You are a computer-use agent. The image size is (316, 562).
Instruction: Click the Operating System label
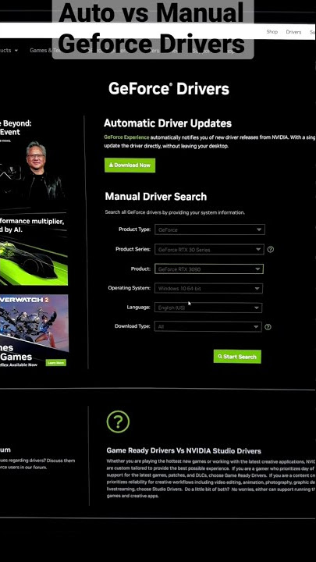point(130,288)
